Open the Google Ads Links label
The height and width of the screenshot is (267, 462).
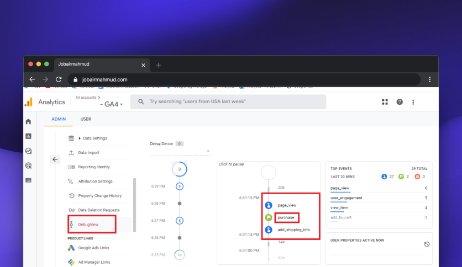tap(93, 248)
